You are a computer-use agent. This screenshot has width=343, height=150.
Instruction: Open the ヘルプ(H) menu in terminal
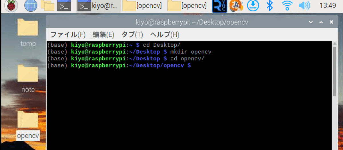[165, 35]
